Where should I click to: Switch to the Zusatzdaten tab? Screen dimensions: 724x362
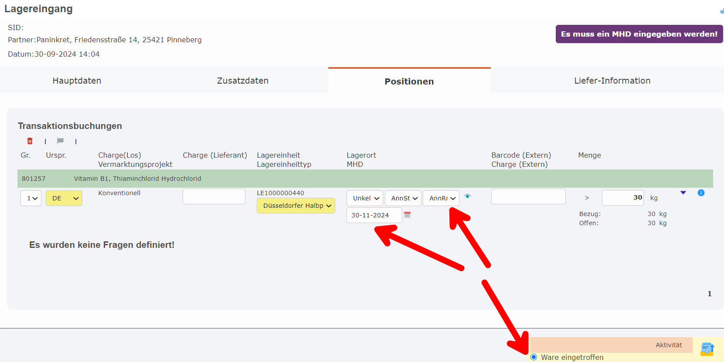coord(243,81)
